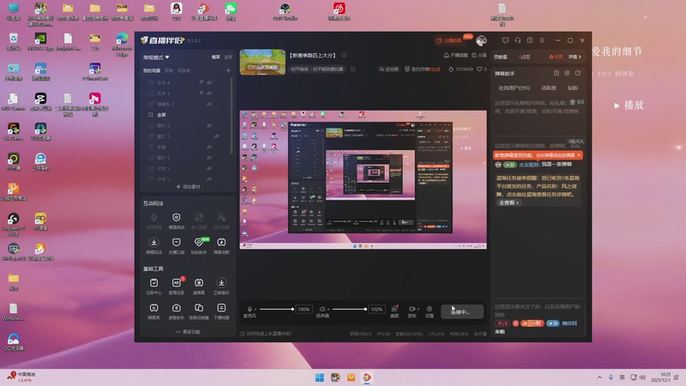686x386 pixels.
Task: Open the headset customer service icon
Action: click(x=518, y=40)
